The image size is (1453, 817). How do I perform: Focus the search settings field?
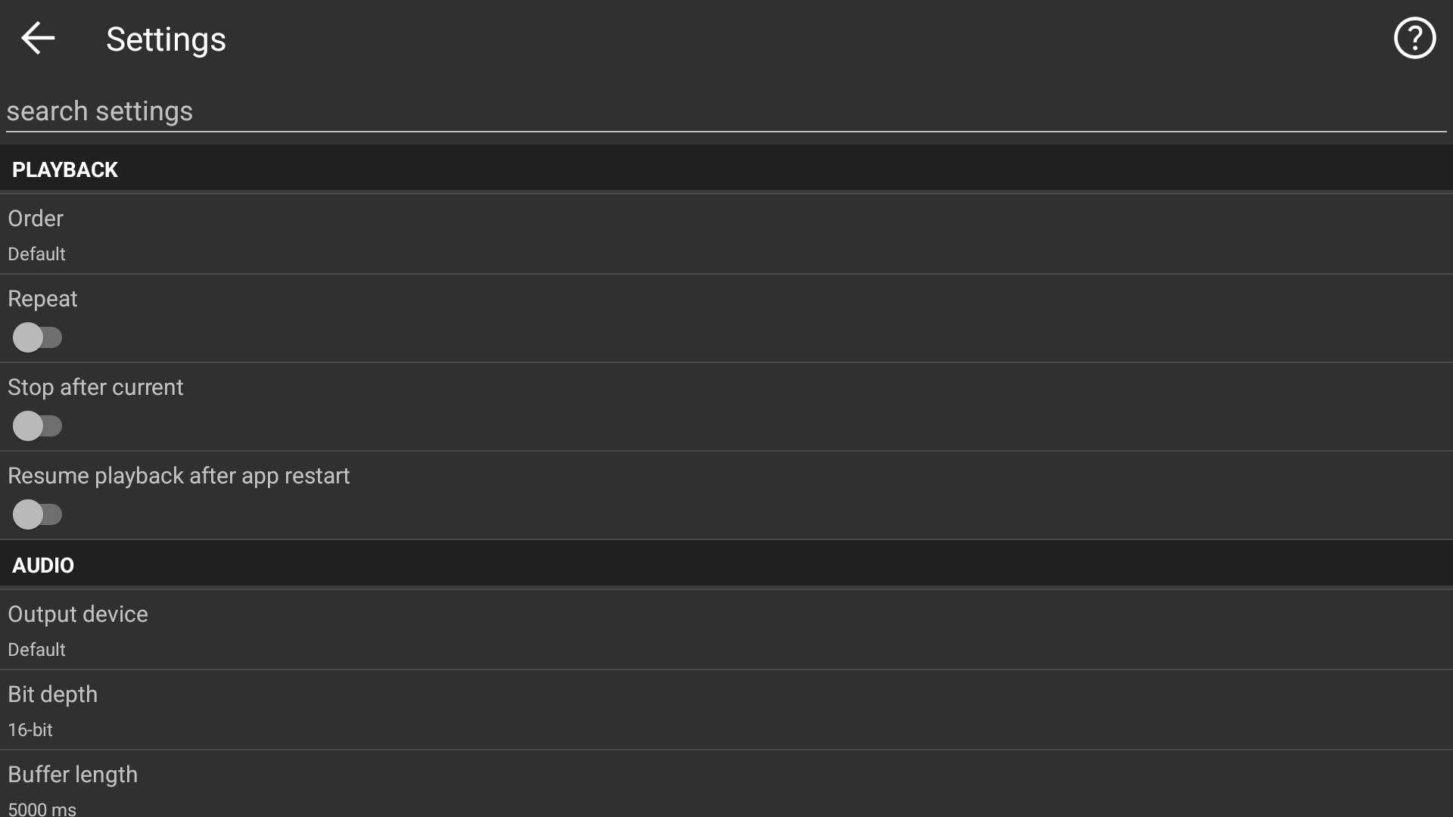[725, 111]
